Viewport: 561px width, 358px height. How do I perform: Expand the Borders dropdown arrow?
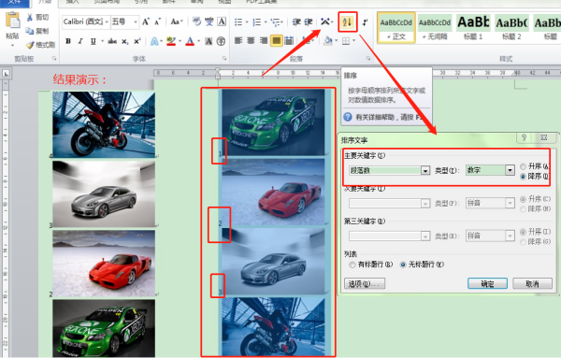click(353, 41)
